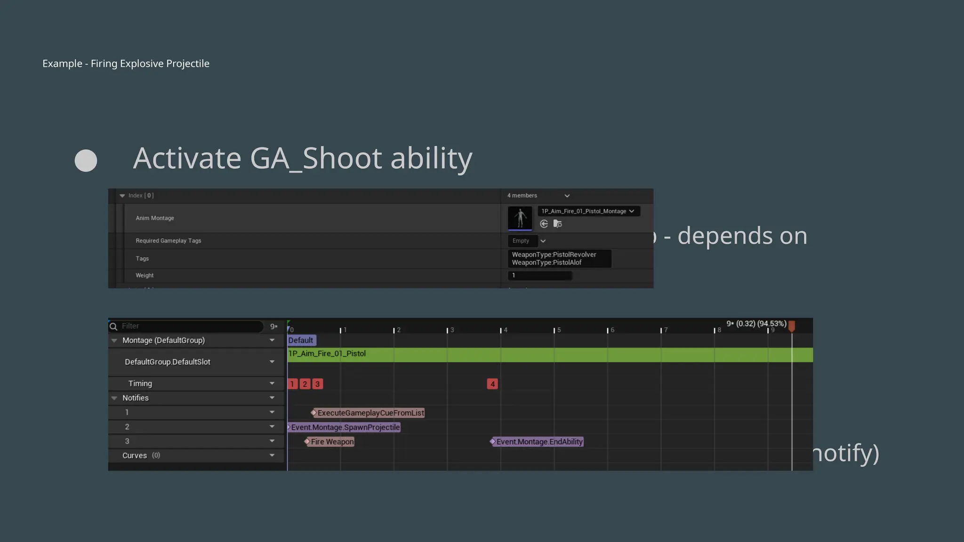Collapse the Index [0] array entry
964x542 pixels.
[x=122, y=196]
